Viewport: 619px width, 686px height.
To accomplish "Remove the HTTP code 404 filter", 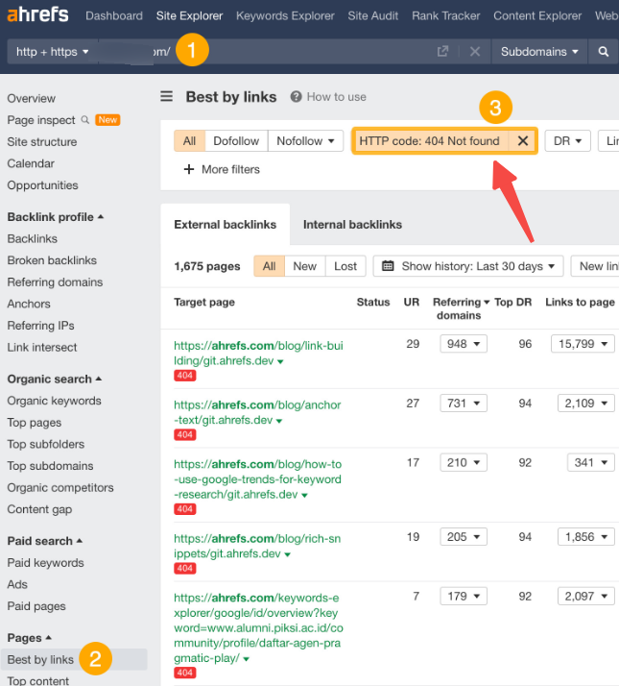I will pos(522,141).
